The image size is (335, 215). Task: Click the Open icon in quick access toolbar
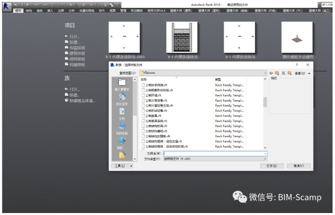pos(16,5)
